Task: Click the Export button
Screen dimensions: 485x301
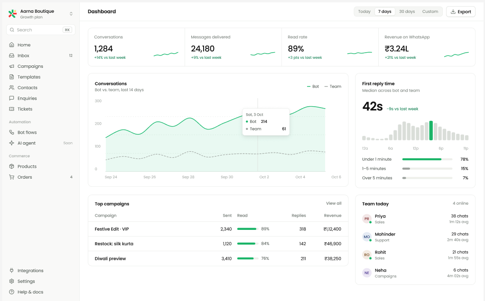Action: [x=461, y=12]
